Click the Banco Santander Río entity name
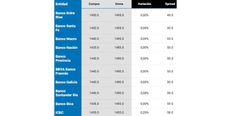 pyautogui.click(x=67, y=93)
